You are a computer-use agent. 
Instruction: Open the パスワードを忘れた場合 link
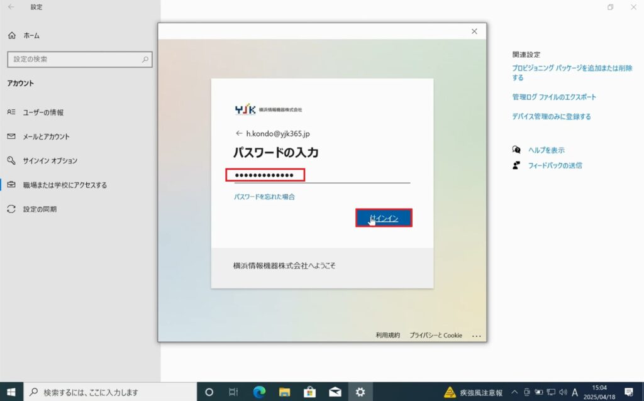[x=264, y=197]
